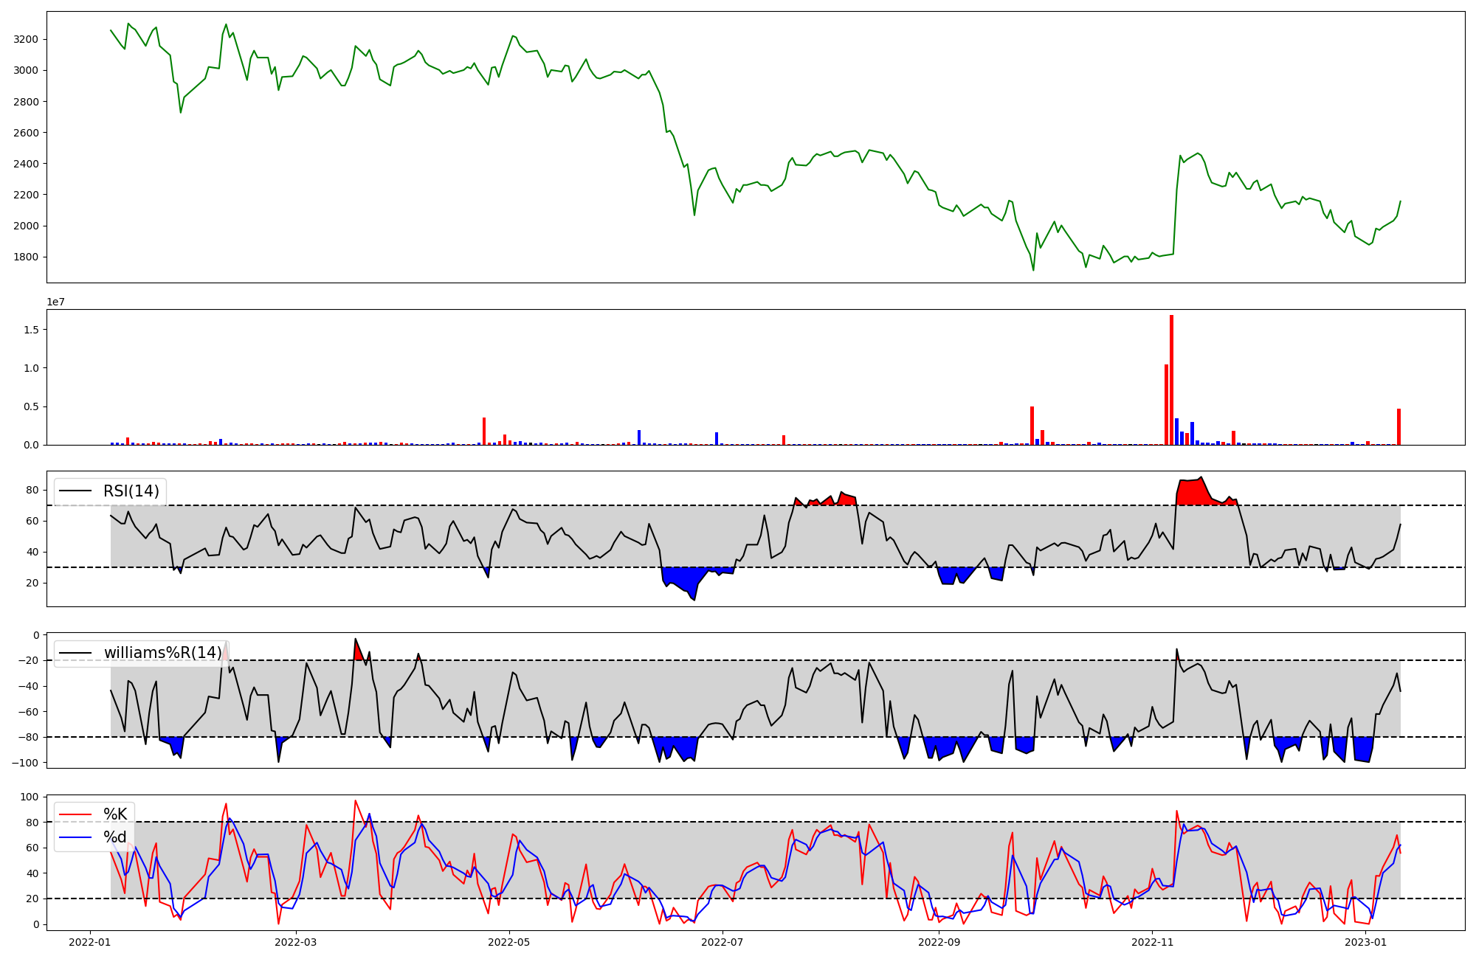Click the 1e7 volume scale label
1476x959 pixels.
(x=55, y=302)
